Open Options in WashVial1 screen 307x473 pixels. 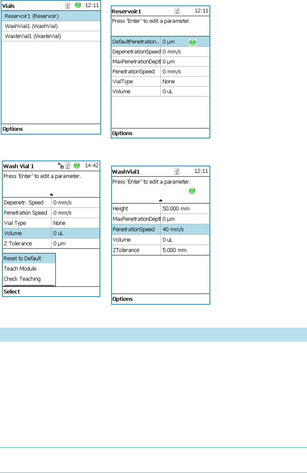122,299
